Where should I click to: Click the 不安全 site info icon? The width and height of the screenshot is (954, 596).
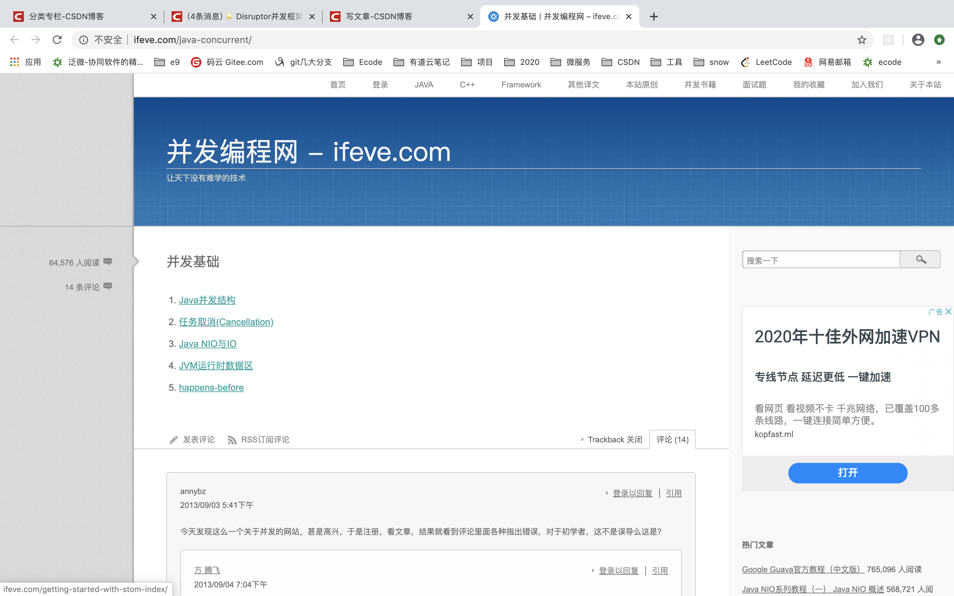click(83, 39)
